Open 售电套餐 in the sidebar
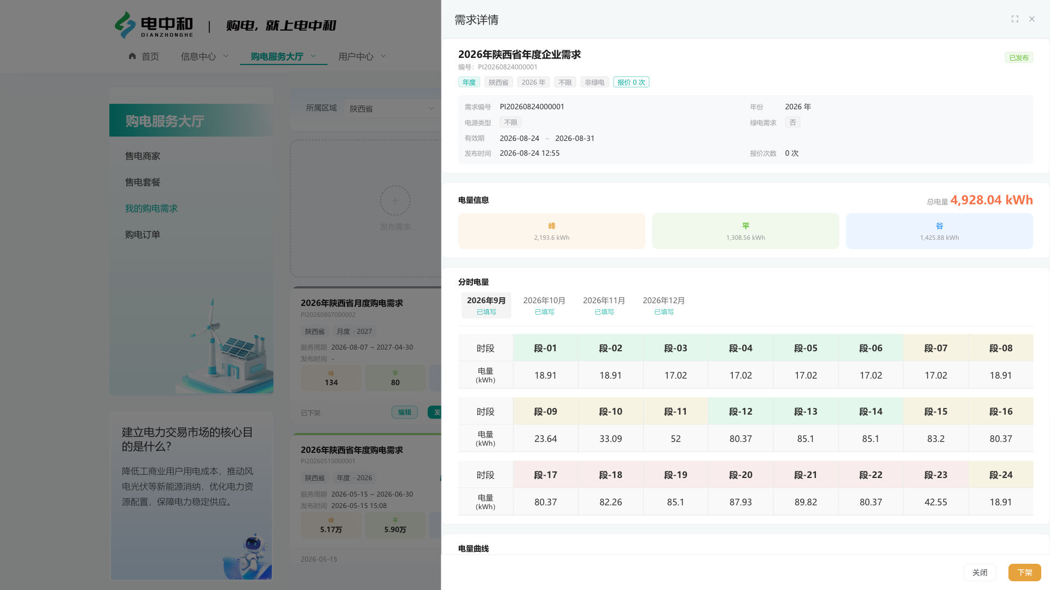This screenshot has height=590, width=1050. 143,182
